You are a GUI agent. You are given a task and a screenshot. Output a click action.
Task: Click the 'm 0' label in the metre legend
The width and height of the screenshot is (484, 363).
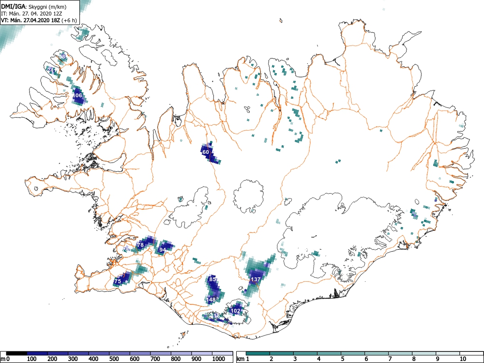point(5,359)
